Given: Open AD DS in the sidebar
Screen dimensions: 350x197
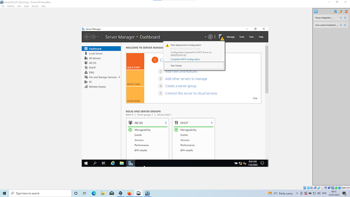Looking at the screenshot, I should 92,63.
